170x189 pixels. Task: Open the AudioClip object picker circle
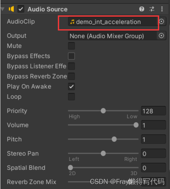(x=161, y=21)
